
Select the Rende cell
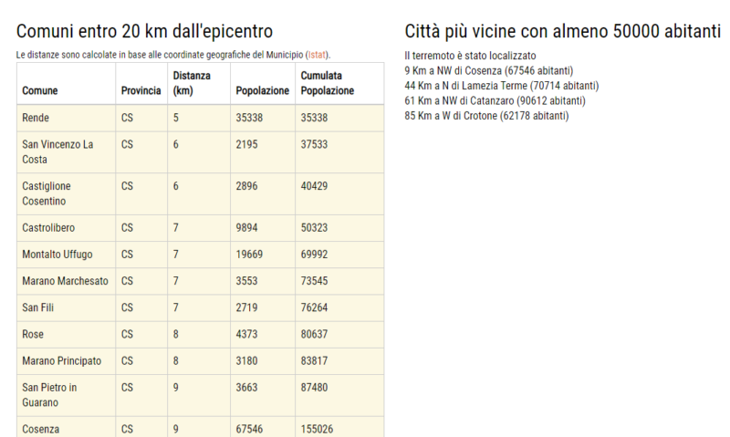(x=66, y=118)
